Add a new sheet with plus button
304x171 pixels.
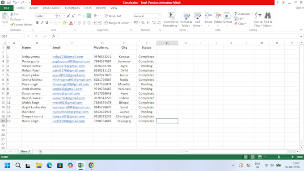[x=40, y=152]
